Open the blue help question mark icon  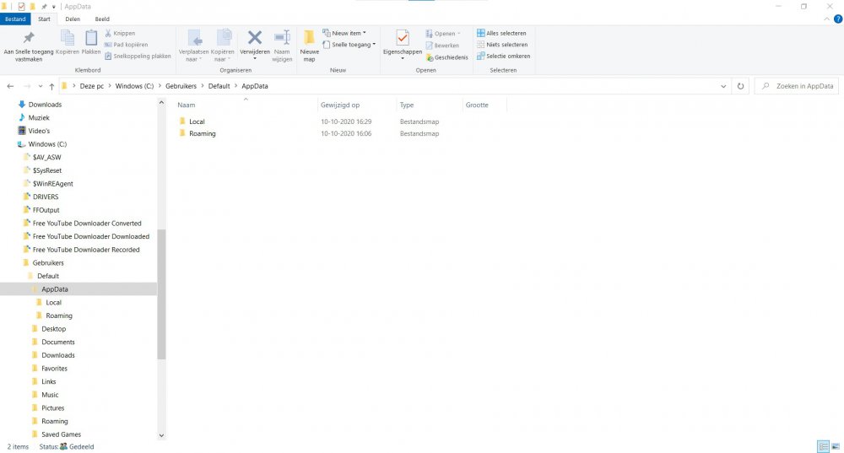click(x=836, y=19)
